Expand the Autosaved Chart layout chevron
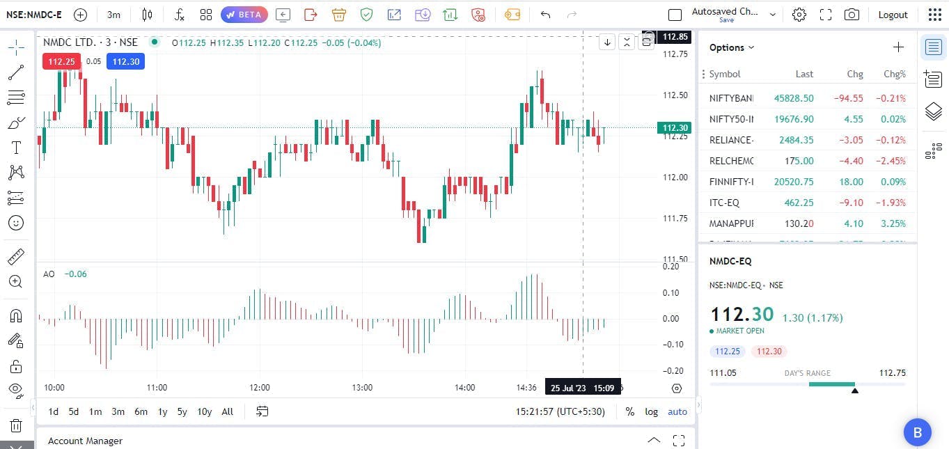This screenshot has width=949, height=449. click(772, 15)
